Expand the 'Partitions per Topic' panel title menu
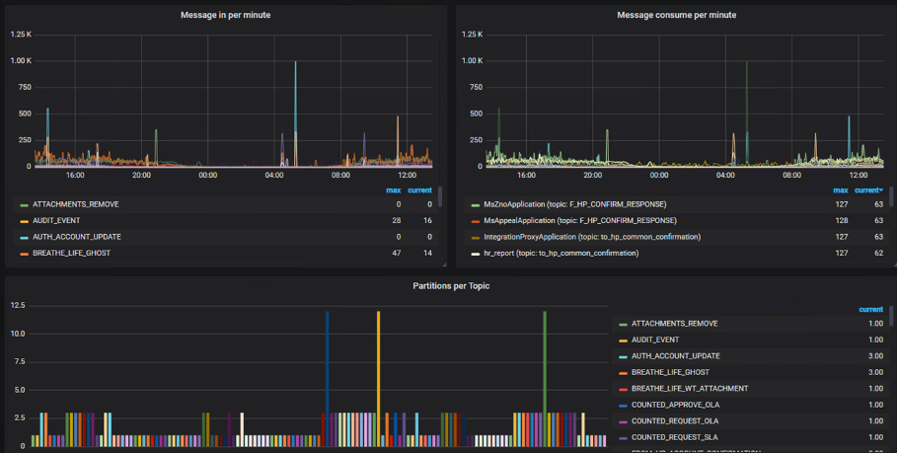The width and height of the screenshot is (898, 454). point(451,285)
